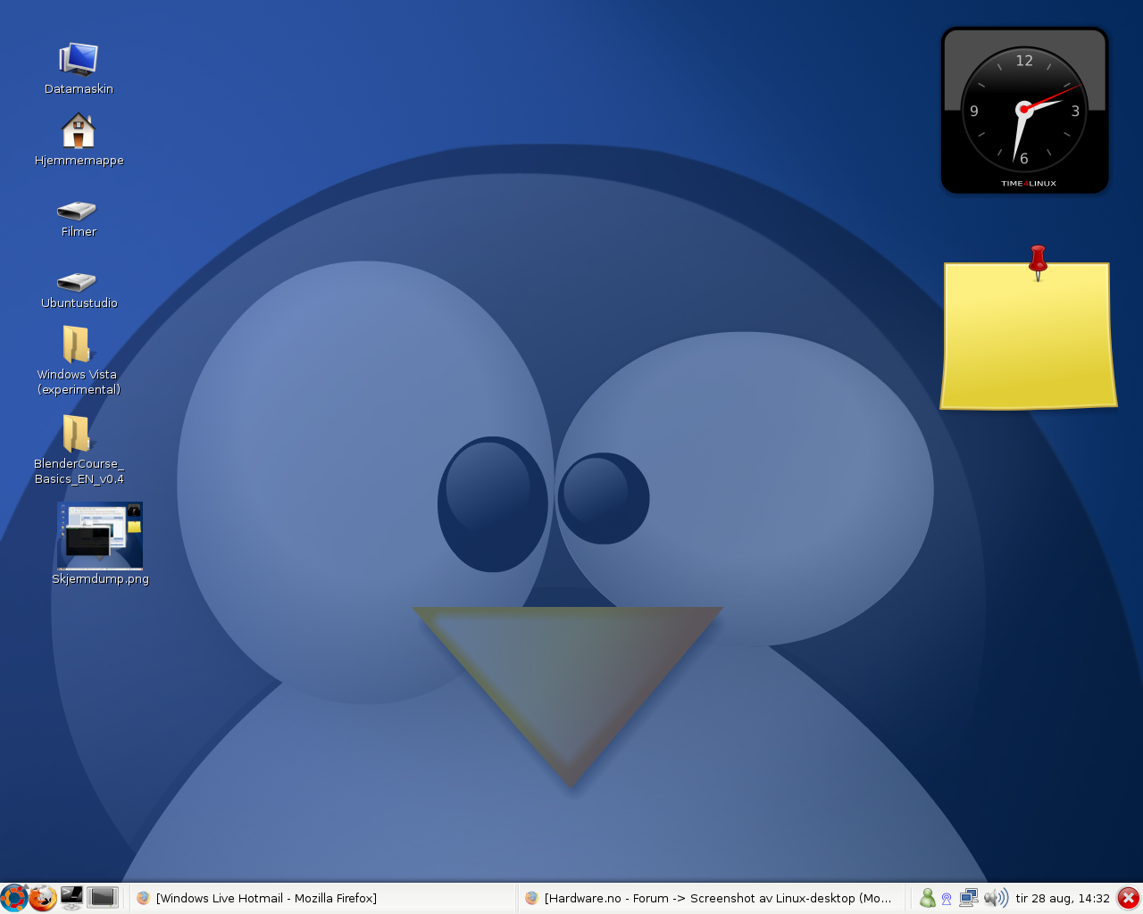
Task: Open the Hjemmemappe home folder icon
Action: pyautogui.click(x=79, y=130)
